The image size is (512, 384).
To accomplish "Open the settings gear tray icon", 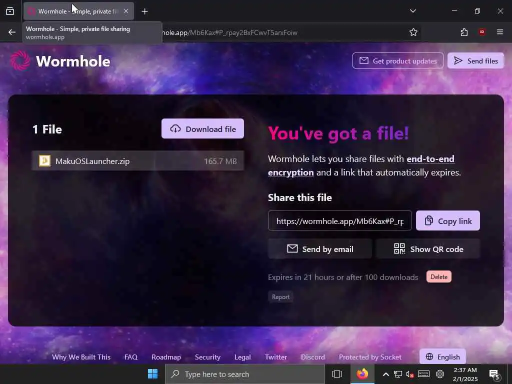I will 440,374.
